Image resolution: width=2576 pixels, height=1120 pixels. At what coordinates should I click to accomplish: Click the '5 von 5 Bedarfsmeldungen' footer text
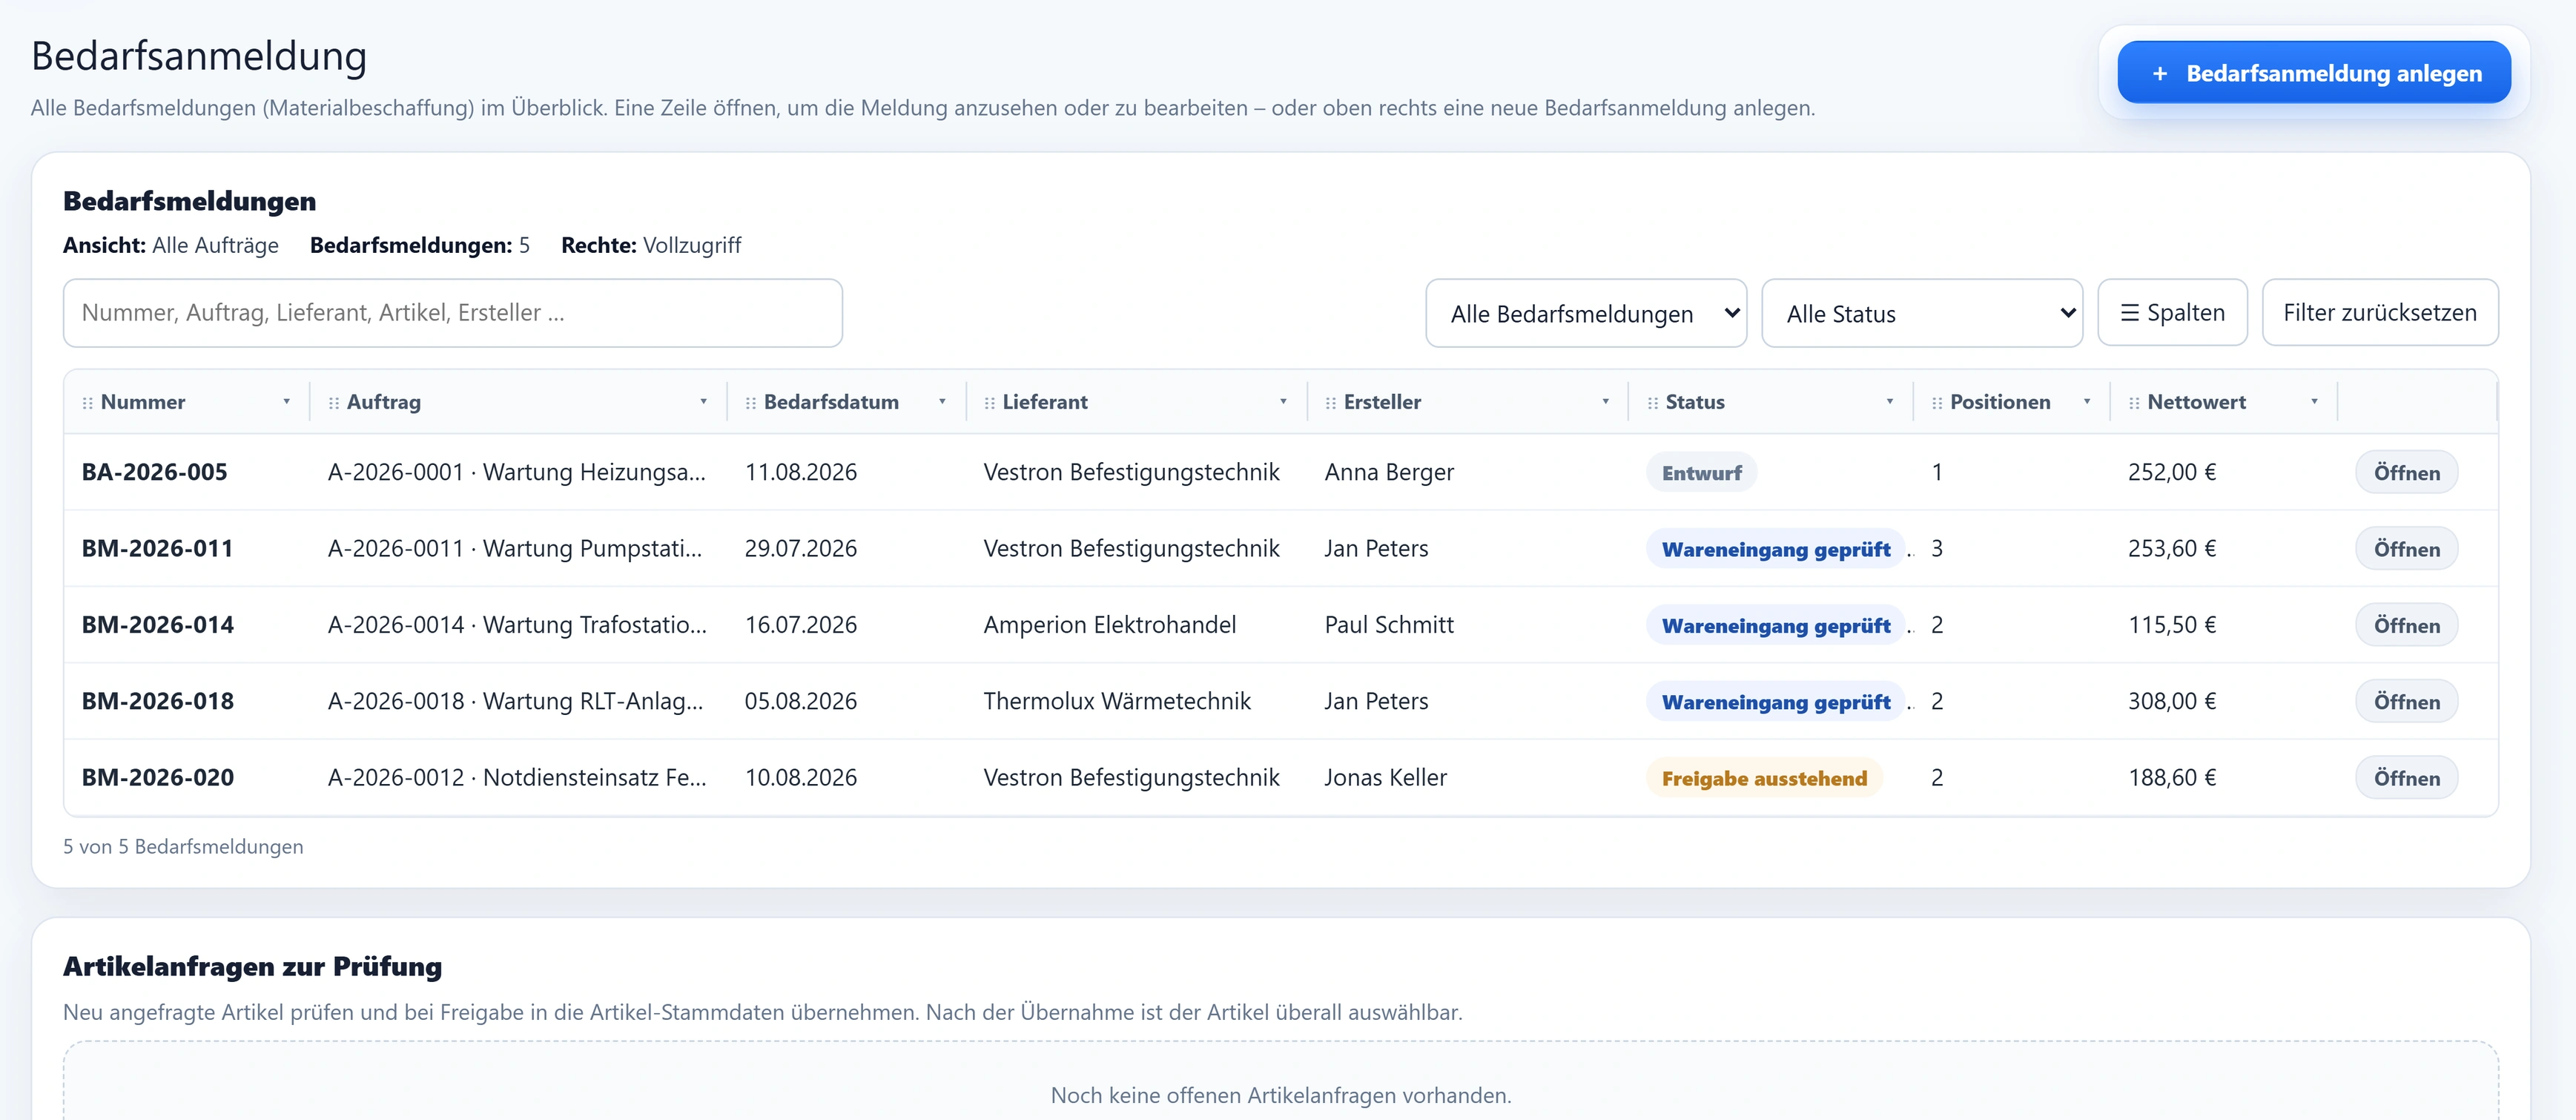point(183,846)
